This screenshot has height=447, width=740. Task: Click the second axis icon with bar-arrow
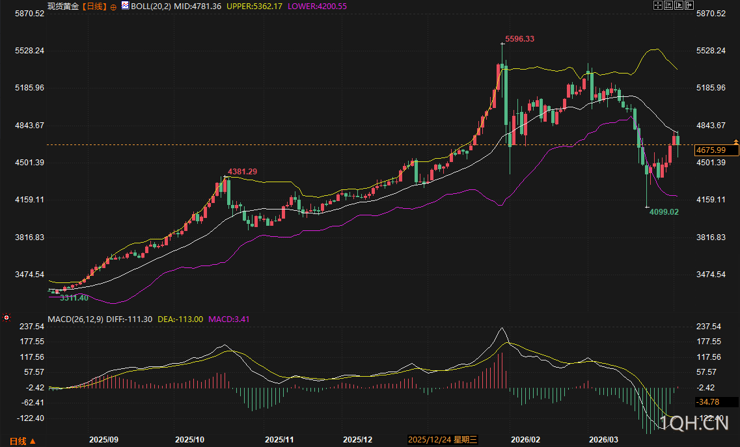point(668,5)
